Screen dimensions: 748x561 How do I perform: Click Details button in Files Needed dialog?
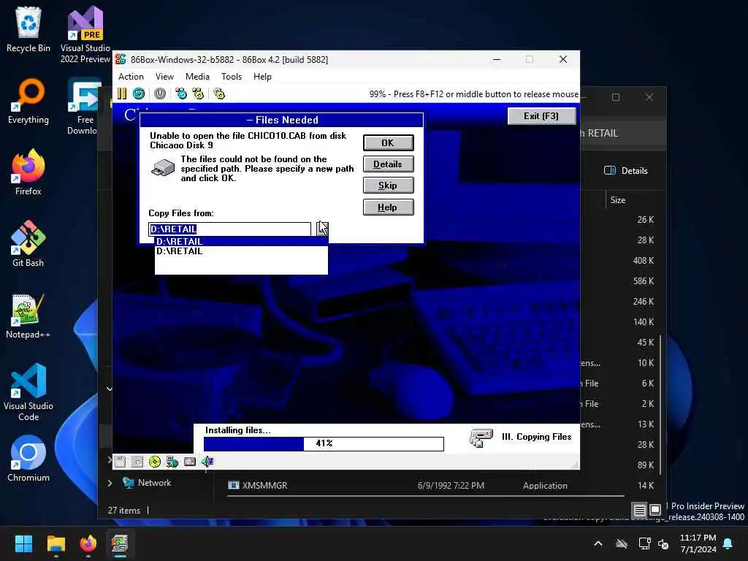click(389, 164)
